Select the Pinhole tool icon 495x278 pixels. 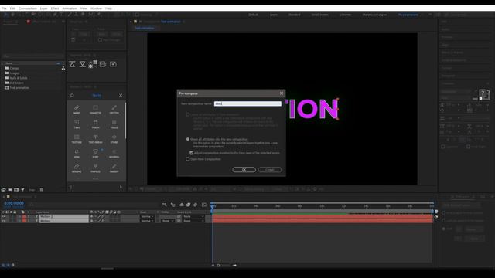click(x=95, y=168)
